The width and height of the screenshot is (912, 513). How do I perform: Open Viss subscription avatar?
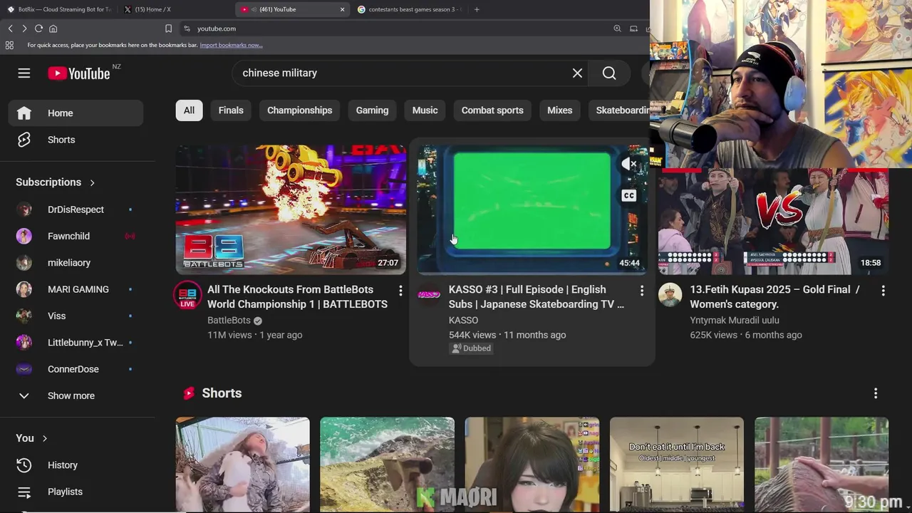[24, 316]
